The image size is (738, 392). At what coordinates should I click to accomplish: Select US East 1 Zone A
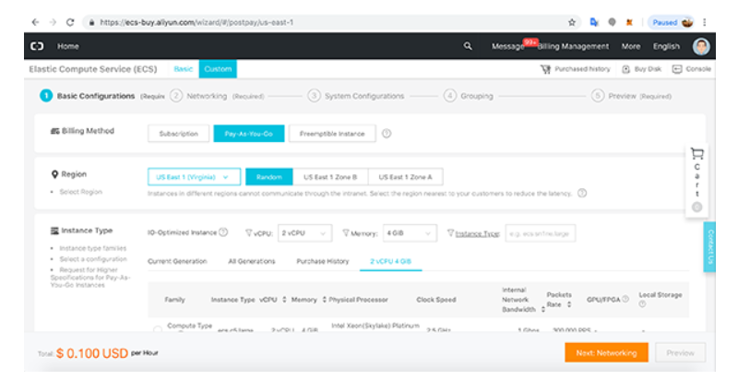pos(405,177)
